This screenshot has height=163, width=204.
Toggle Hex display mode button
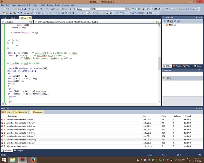(x=82, y=13)
